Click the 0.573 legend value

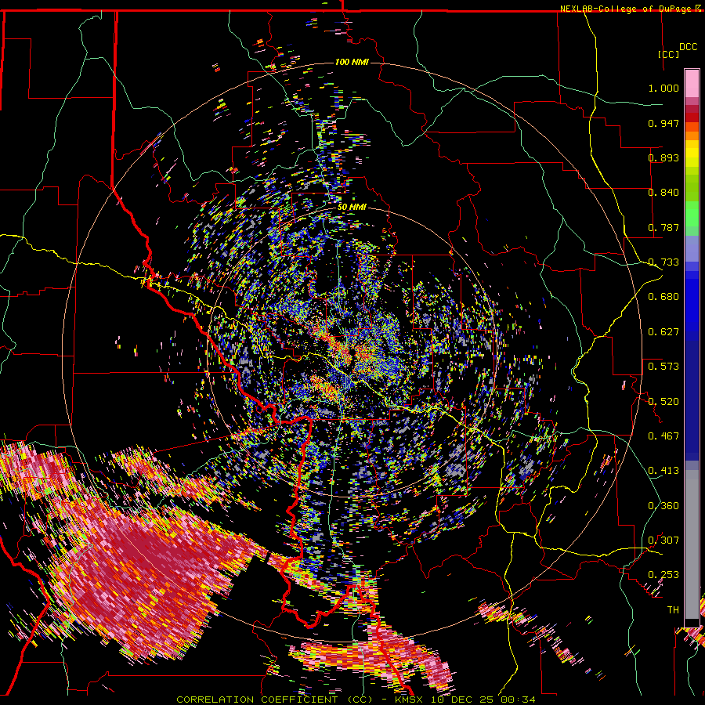663,367
